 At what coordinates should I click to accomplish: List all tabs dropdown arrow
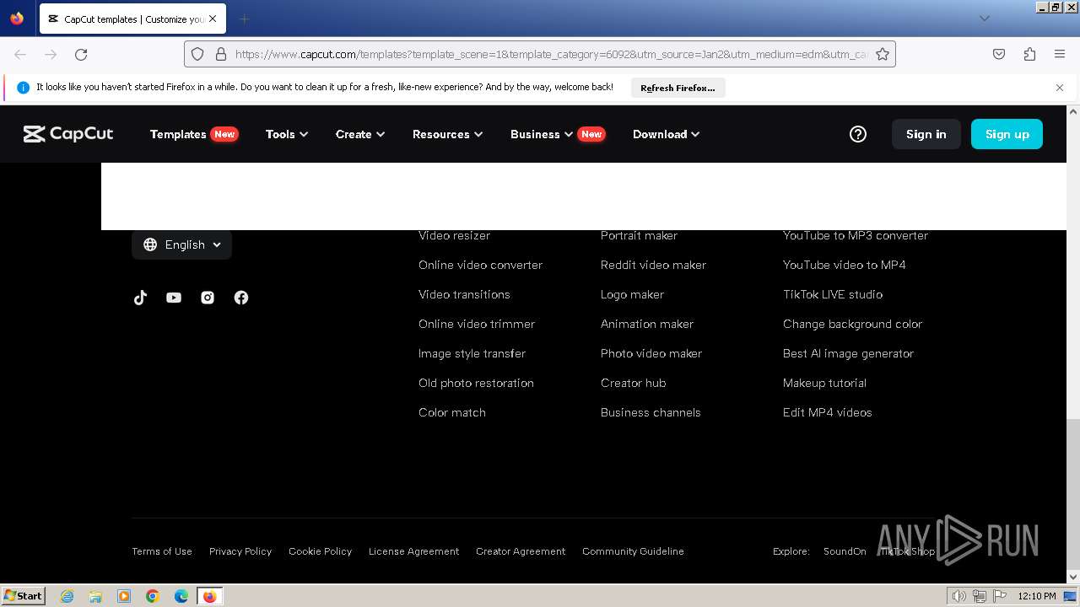pos(984,19)
